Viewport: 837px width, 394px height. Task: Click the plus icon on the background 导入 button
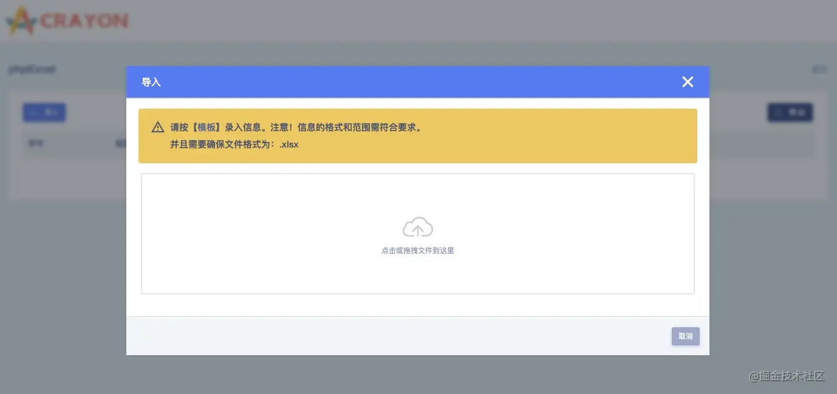[33, 112]
